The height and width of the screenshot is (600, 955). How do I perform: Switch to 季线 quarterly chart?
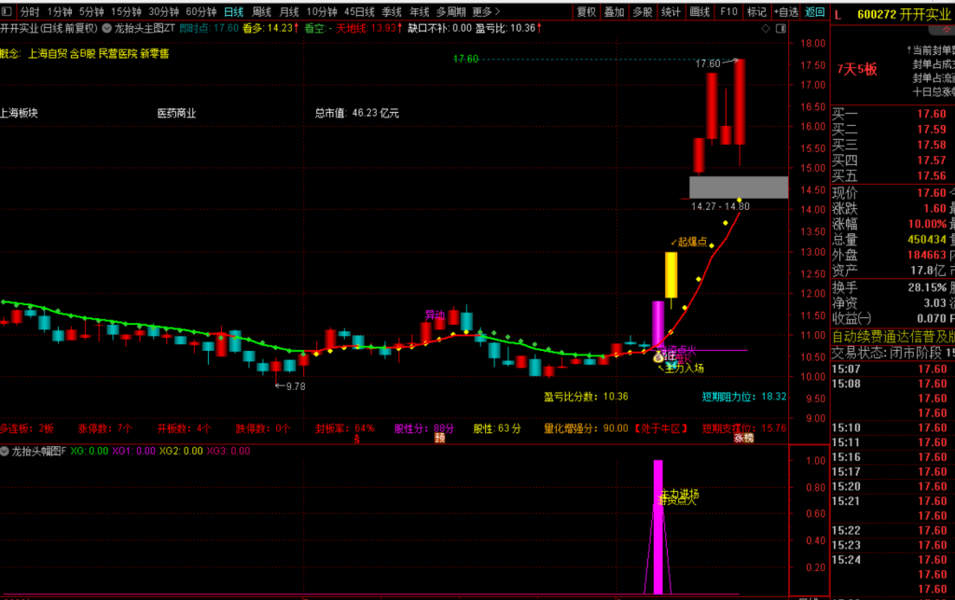tap(392, 11)
